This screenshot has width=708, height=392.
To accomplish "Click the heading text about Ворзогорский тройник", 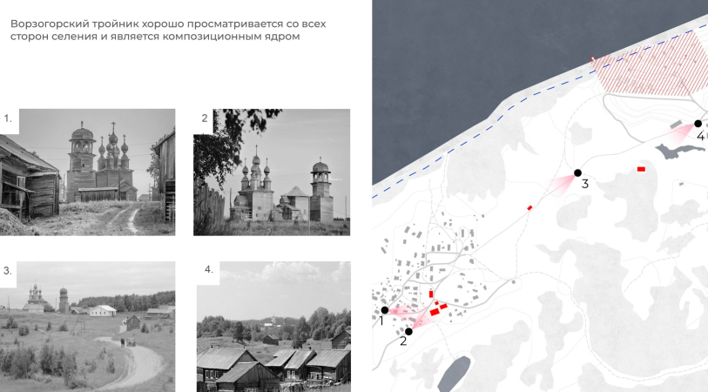I will pyautogui.click(x=161, y=30).
